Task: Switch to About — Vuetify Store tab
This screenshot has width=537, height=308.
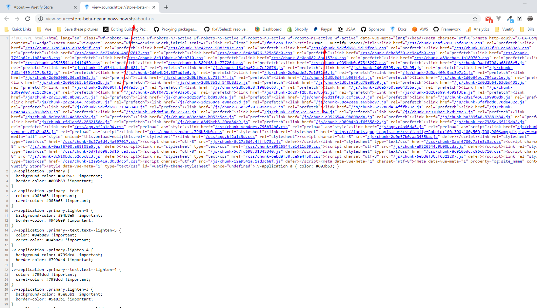Action: point(41,7)
